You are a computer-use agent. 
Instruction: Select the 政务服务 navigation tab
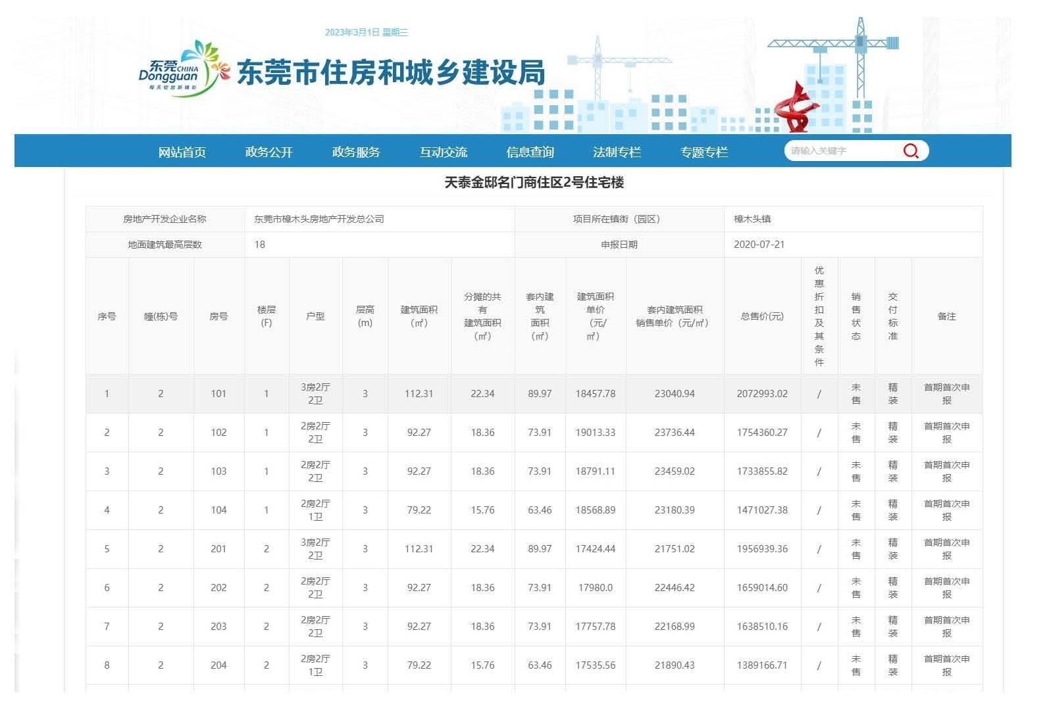point(356,153)
